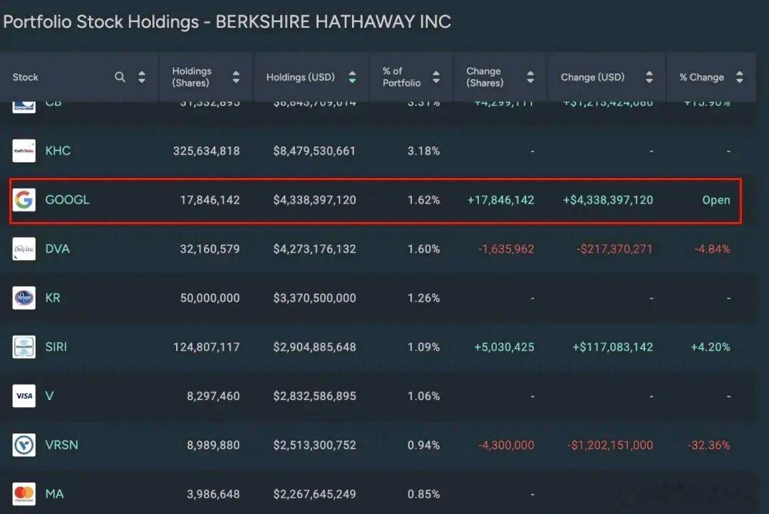Select SIRI USD change +$117,083,142

tap(612, 347)
